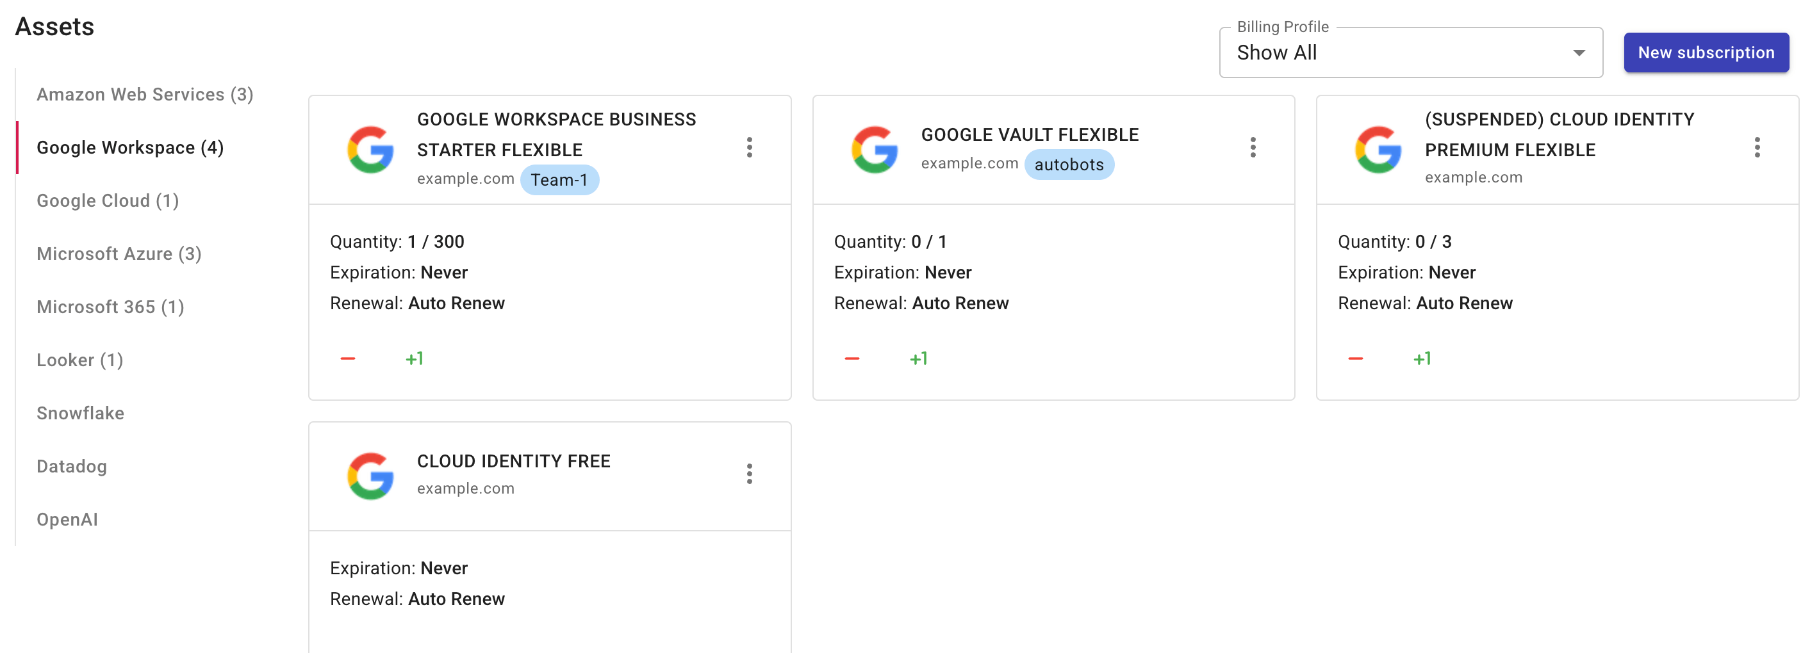Open kebab menu for Google Vault Flexible

click(1253, 147)
